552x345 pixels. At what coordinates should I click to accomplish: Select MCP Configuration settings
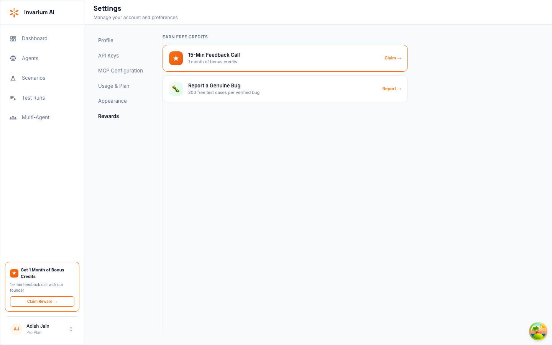click(120, 71)
